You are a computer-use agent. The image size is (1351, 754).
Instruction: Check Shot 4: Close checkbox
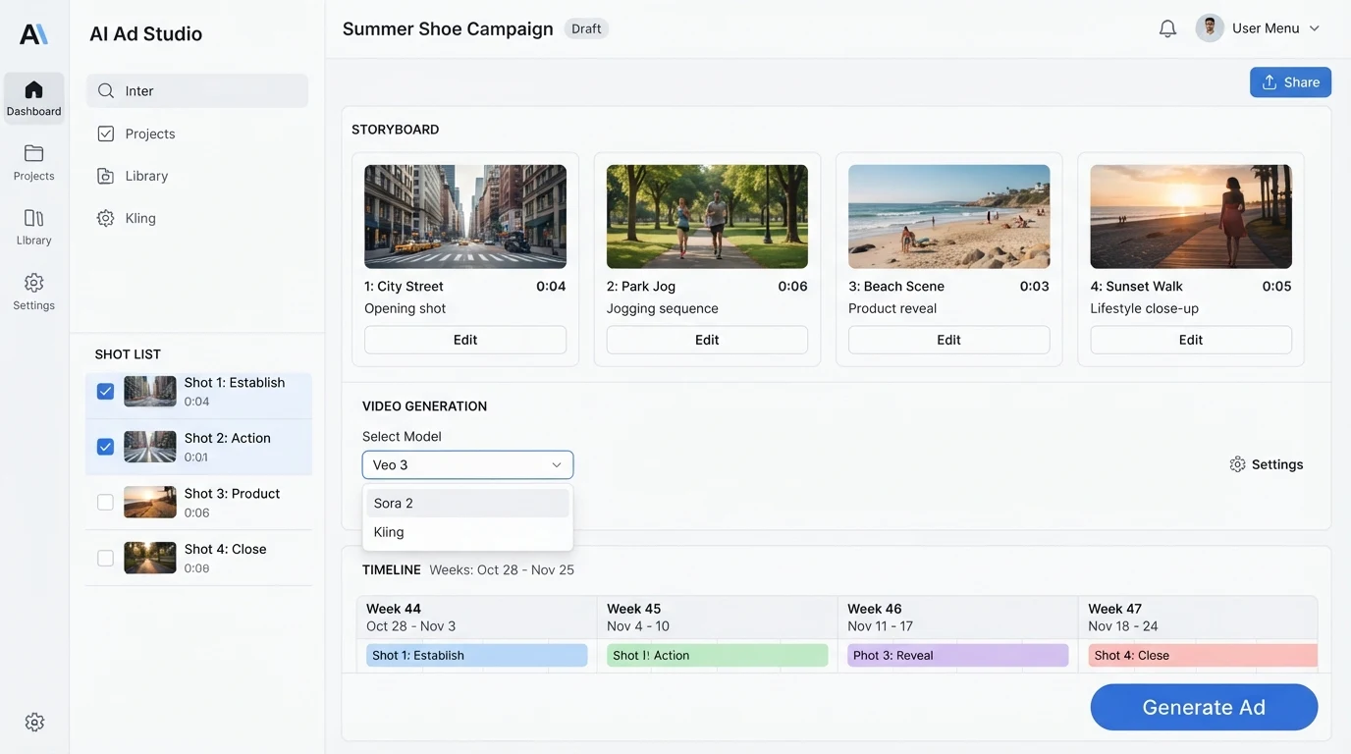[105, 558]
